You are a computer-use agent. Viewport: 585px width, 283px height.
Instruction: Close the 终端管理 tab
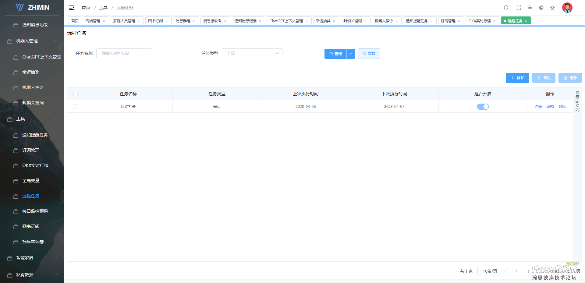pos(104,21)
